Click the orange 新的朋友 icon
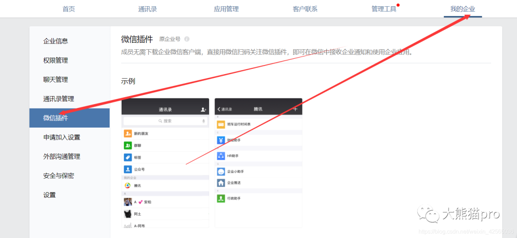Viewport: 517px width, 238px height. 128,133
